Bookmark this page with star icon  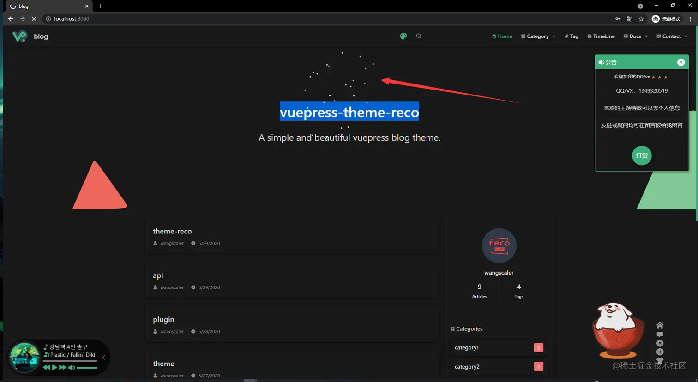[641, 19]
